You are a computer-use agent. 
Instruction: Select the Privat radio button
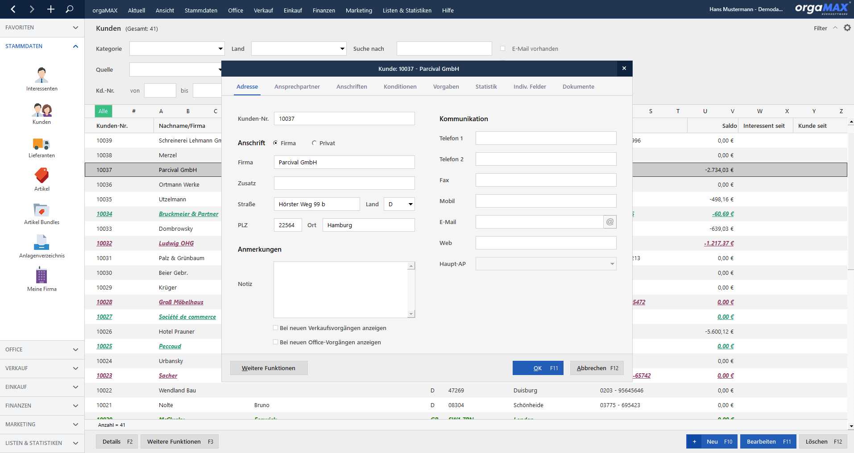click(x=314, y=143)
